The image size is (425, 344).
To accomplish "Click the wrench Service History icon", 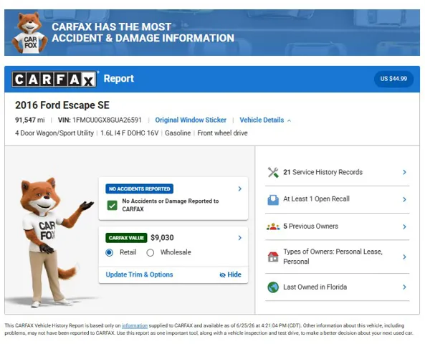I will pyautogui.click(x=273, y=173).
